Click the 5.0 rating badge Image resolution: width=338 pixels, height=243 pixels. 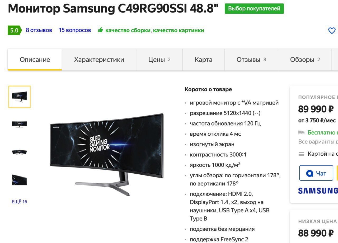click(15, 30)
